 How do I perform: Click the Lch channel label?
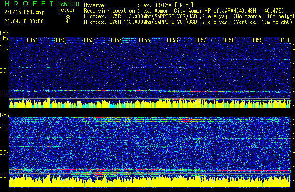[x=4, y=33]
